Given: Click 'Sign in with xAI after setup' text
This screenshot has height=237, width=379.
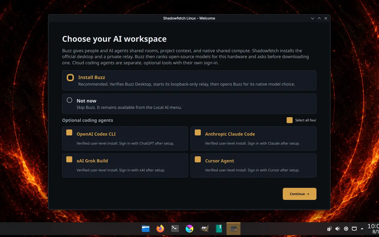Looking at the screenshot, I should [142, 170].
